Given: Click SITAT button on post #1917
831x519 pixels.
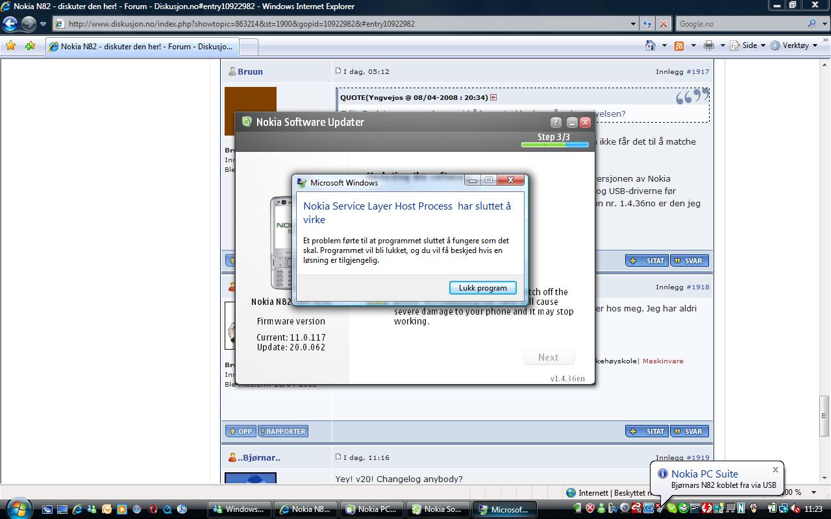Looking at the screenshot, I should click(x=647, y=261).
